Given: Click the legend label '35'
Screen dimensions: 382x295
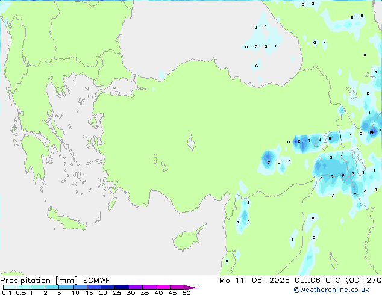Looking at the screenshot, I should [145, 293].
